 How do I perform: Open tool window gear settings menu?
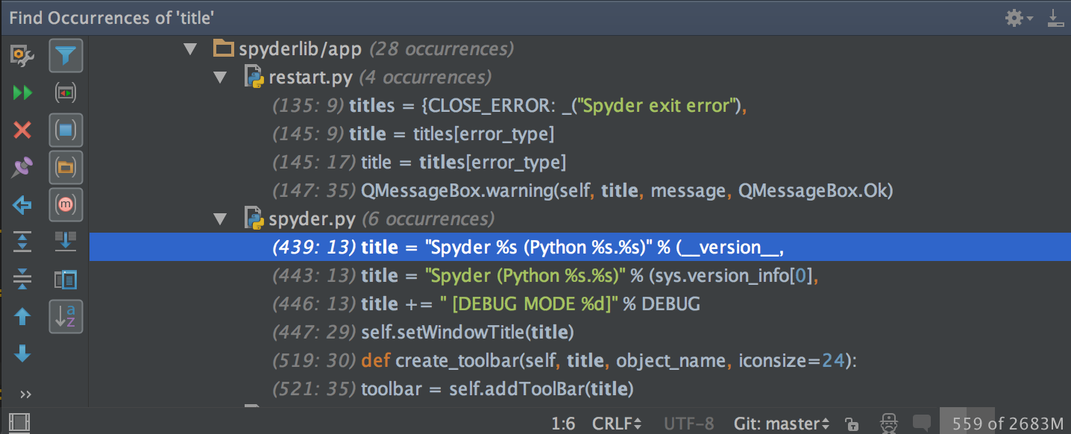click(1019, 18)
